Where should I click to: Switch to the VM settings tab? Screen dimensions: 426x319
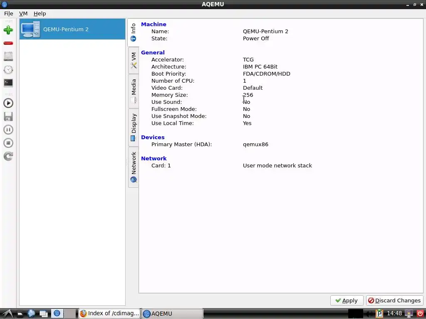click(133, 60)
